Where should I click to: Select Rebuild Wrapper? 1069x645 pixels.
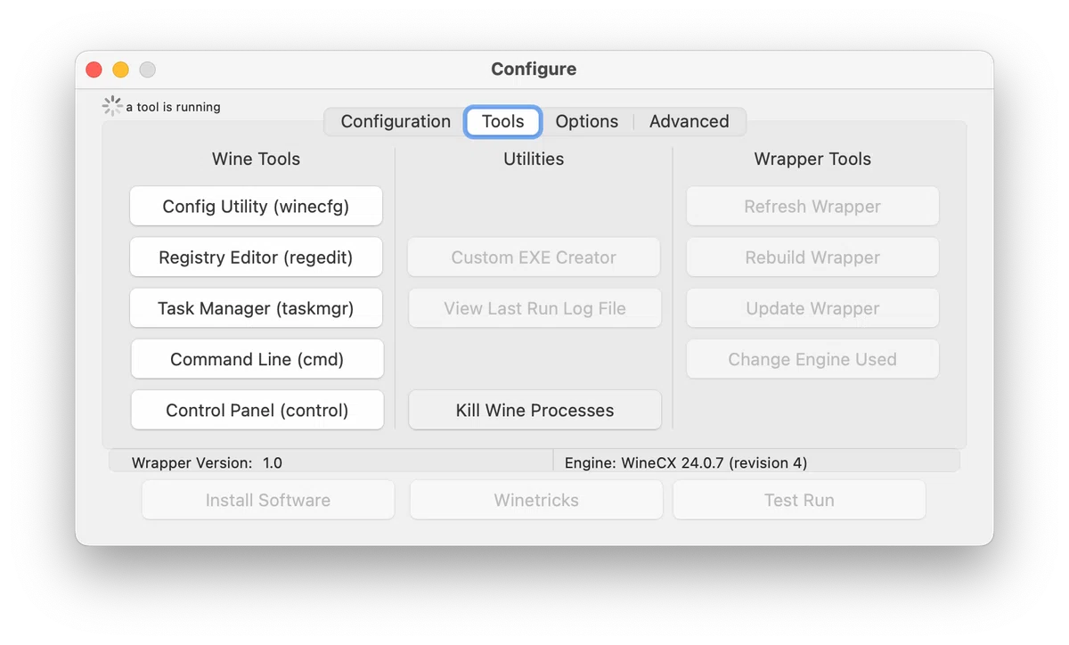point(812,257)
